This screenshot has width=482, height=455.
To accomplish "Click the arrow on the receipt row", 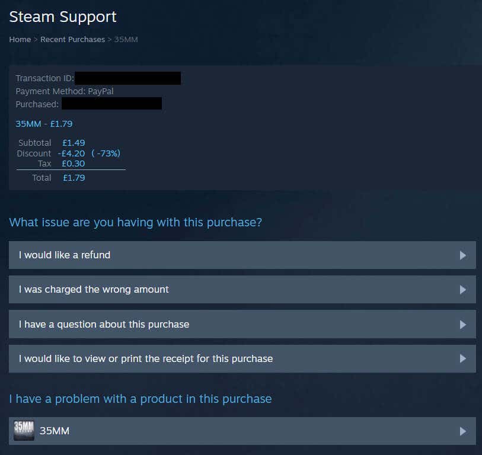I will (462, 358).
